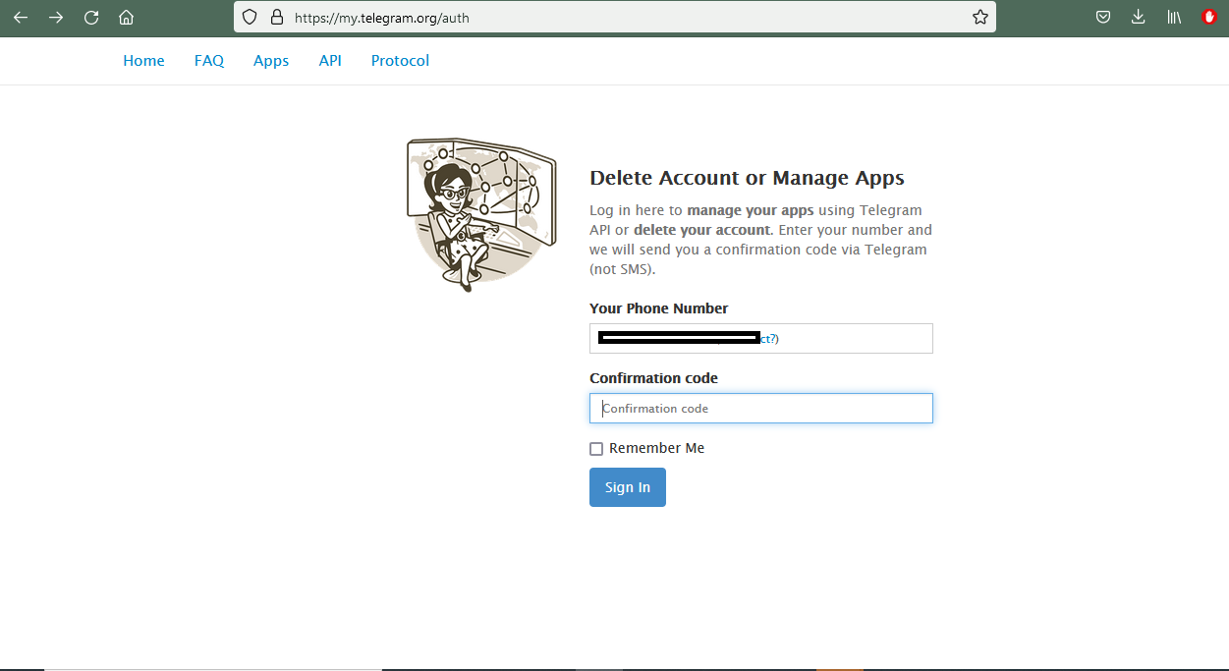1229x671 pixels.
Task: Show tracking protection shield info
Action: [x=250, y=17]
